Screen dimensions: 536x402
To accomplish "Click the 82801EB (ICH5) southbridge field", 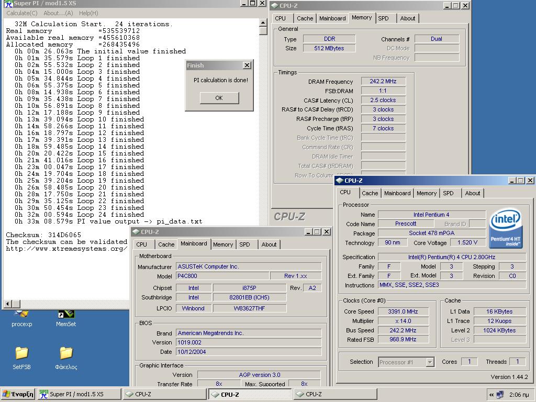I will (250, 297).
